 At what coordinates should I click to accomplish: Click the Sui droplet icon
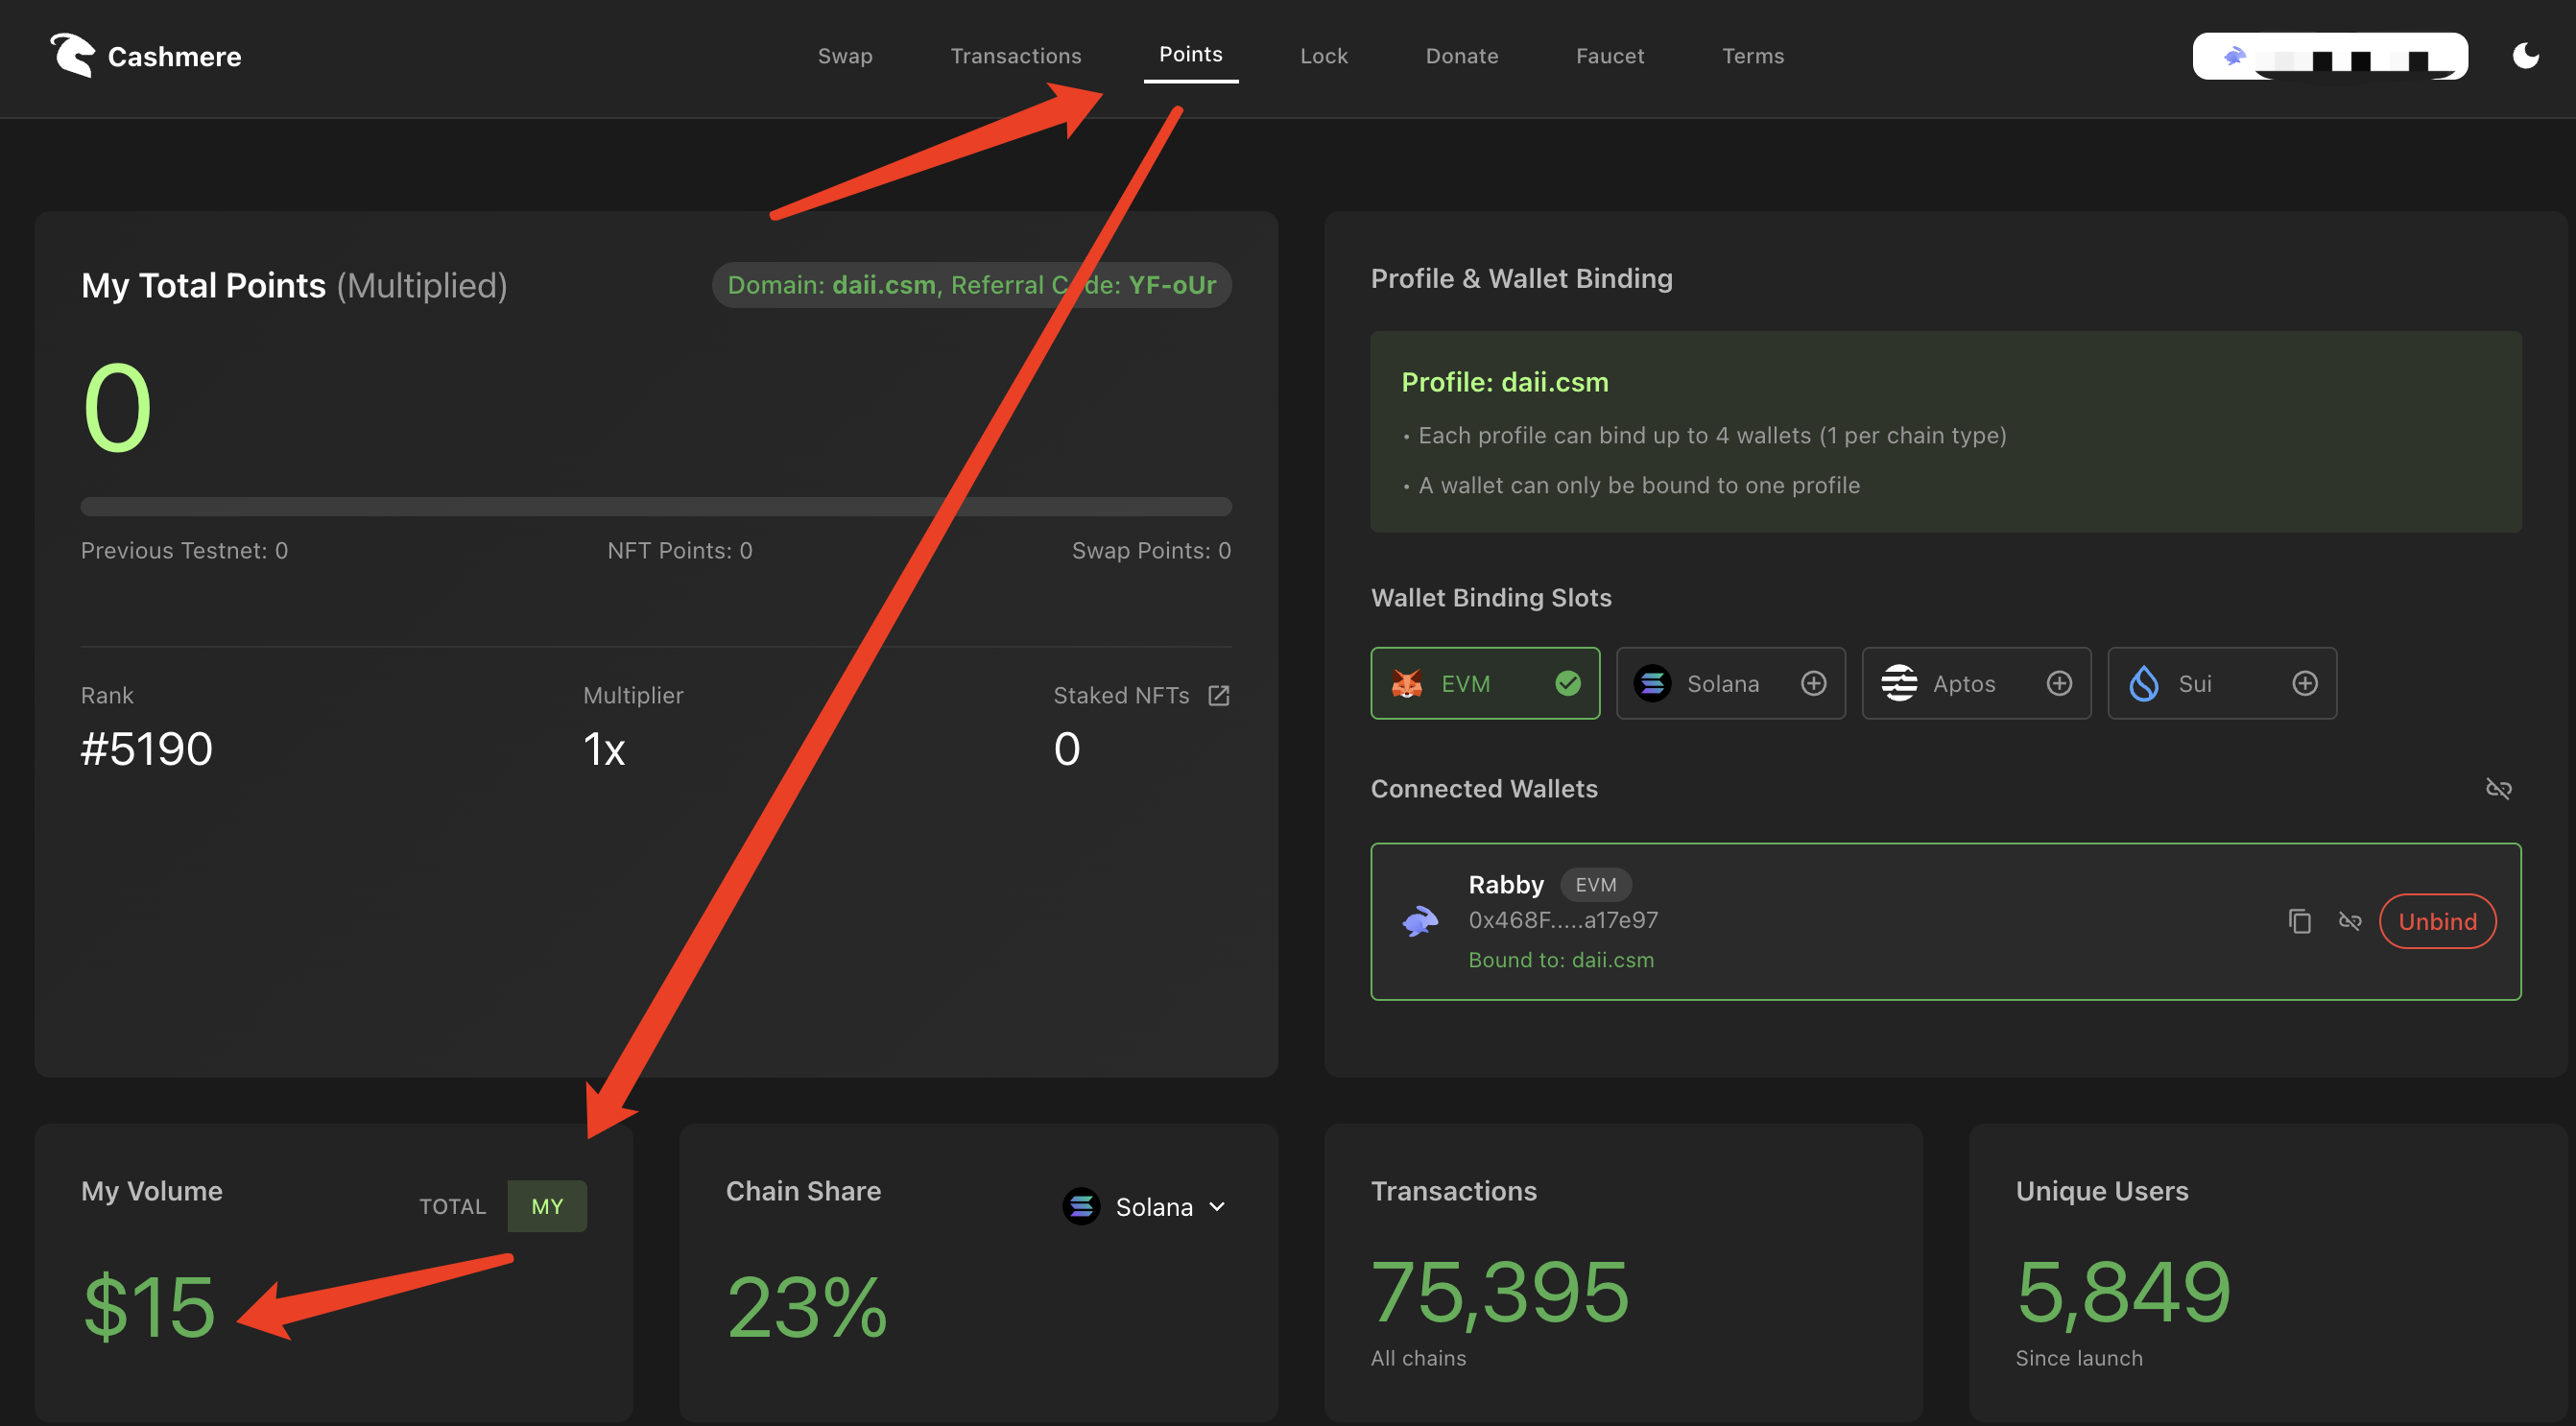click(2144, 683)
